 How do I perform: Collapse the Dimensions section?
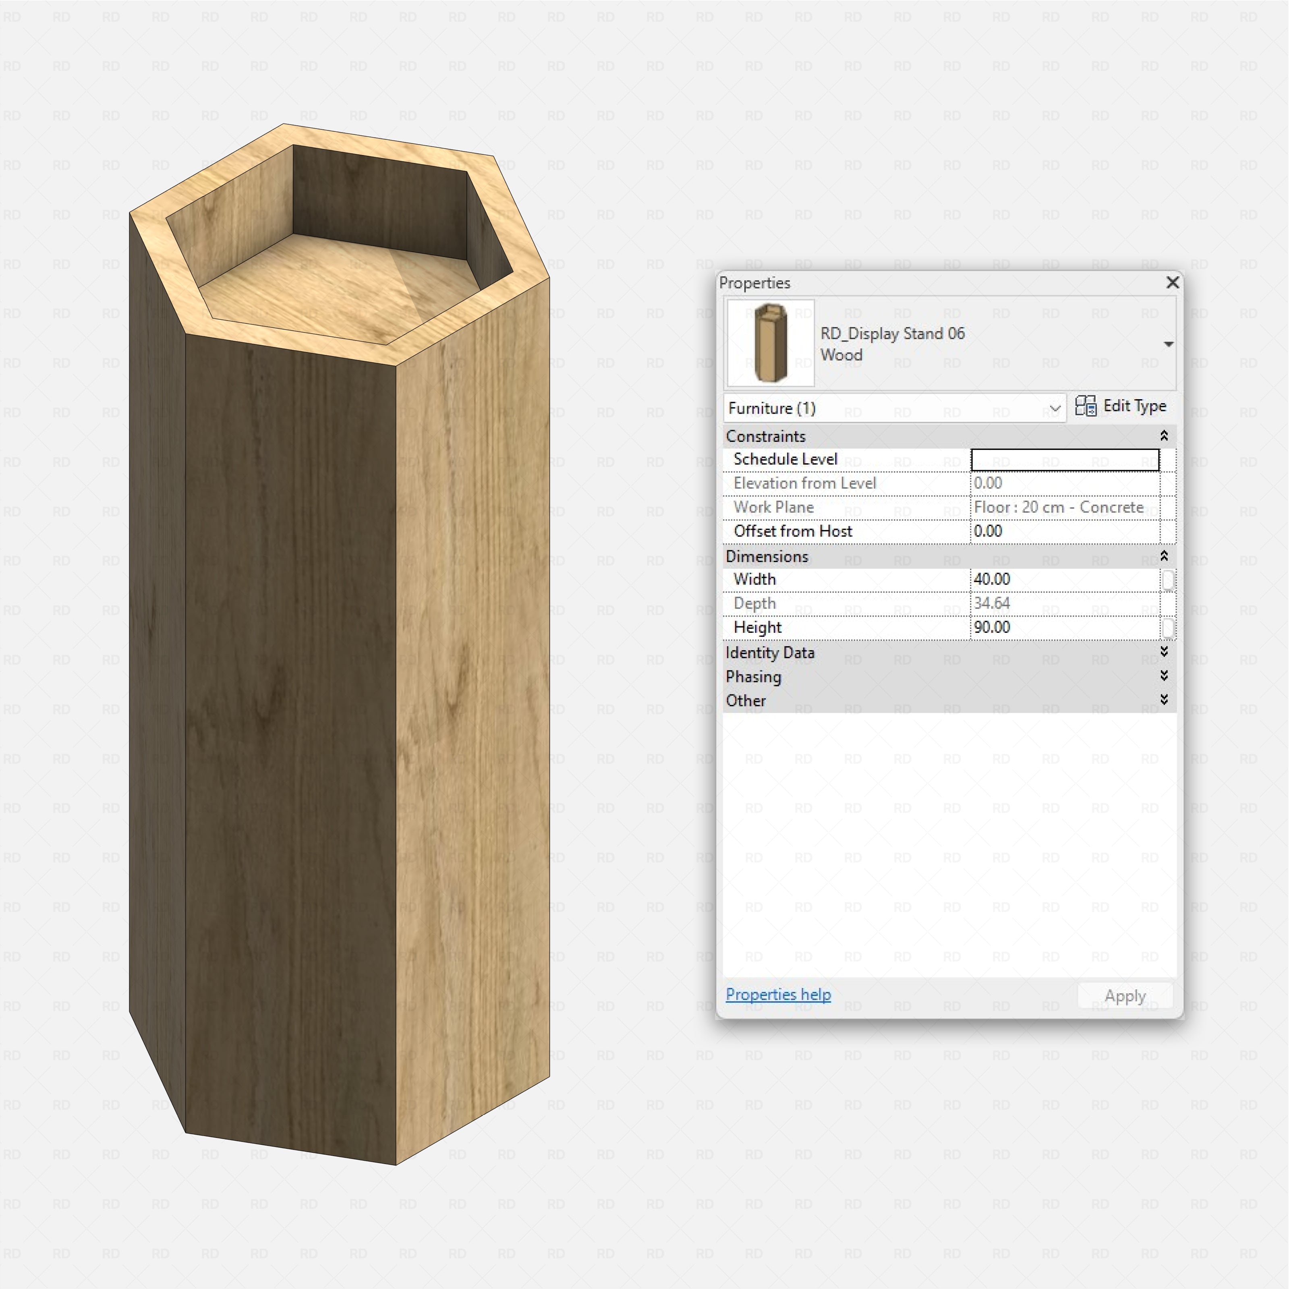click(1164, 556)
